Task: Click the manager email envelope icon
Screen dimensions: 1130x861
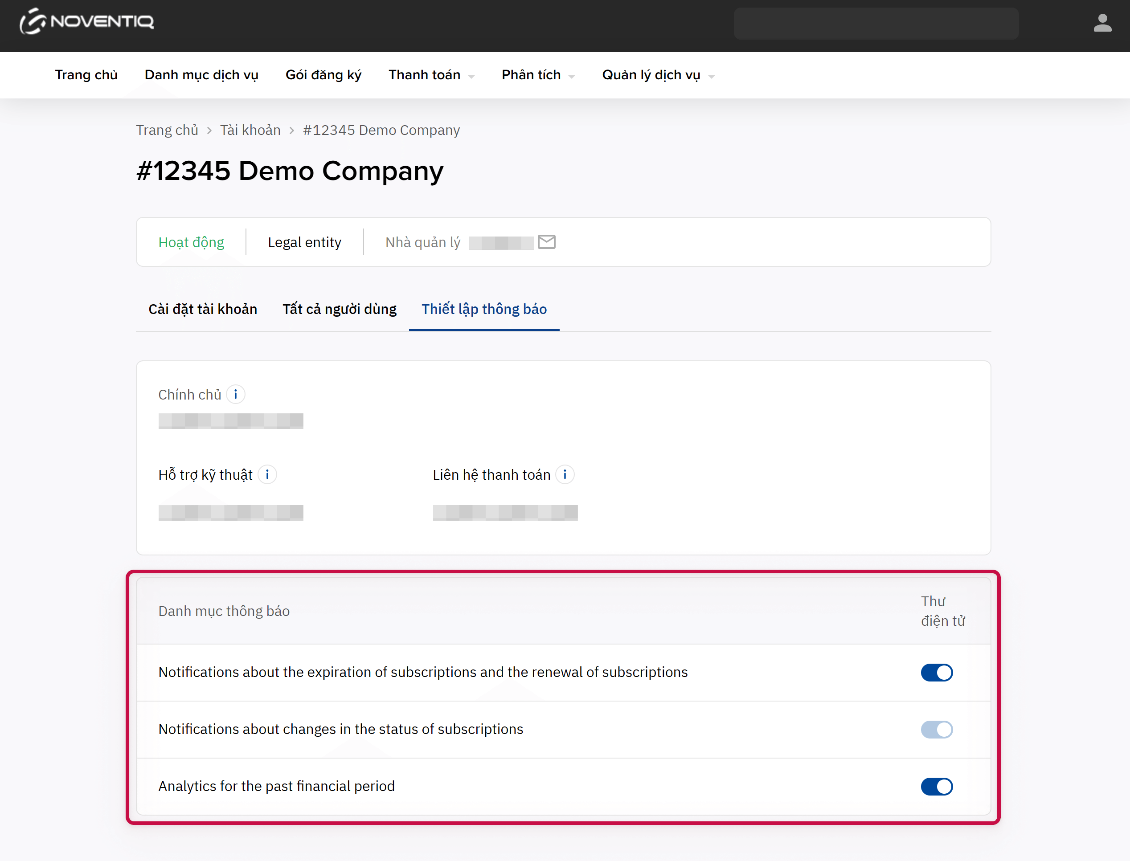Action: click(x=547, y=242)
